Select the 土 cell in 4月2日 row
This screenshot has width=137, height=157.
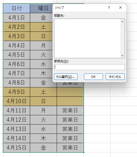(41, 27)
